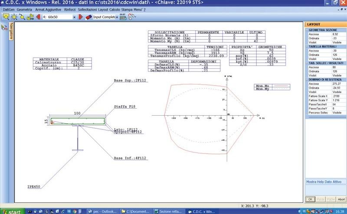Click the sun-shaped redraw icon

pyautogui.click(x=14, y=17)
